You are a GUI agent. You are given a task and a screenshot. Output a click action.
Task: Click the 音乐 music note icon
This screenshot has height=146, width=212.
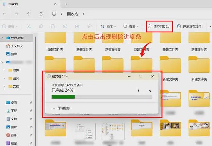(8, 135)
